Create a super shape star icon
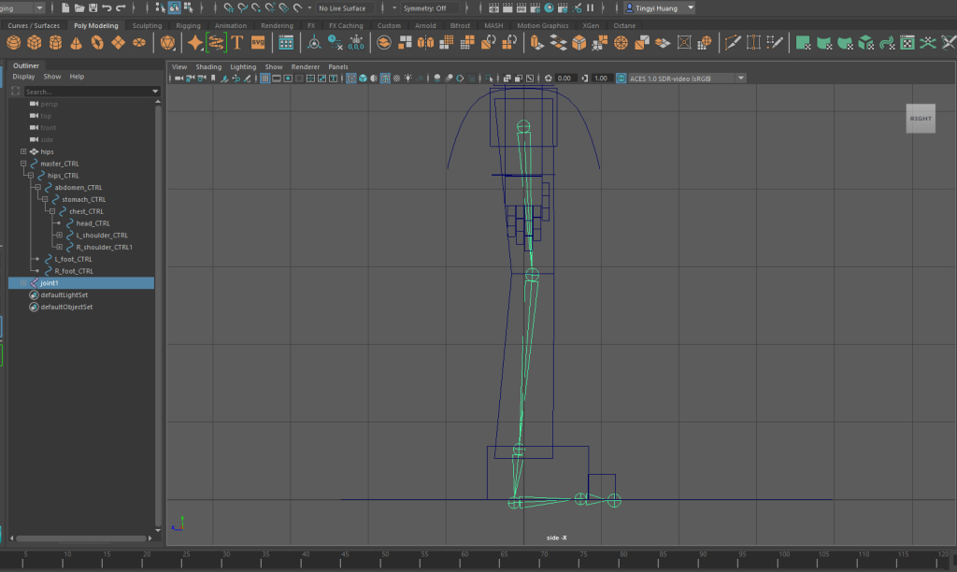 [x=195, y=43]
